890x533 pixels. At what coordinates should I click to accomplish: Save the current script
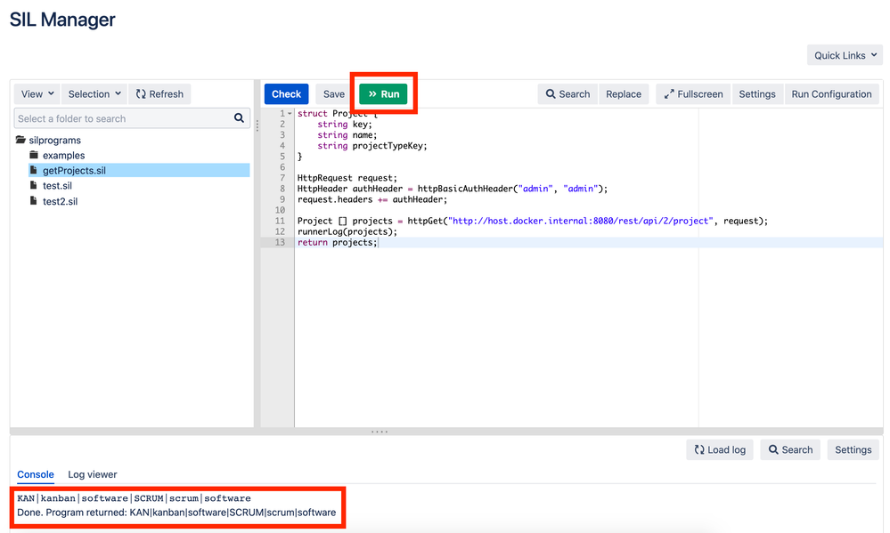[334, 93]
